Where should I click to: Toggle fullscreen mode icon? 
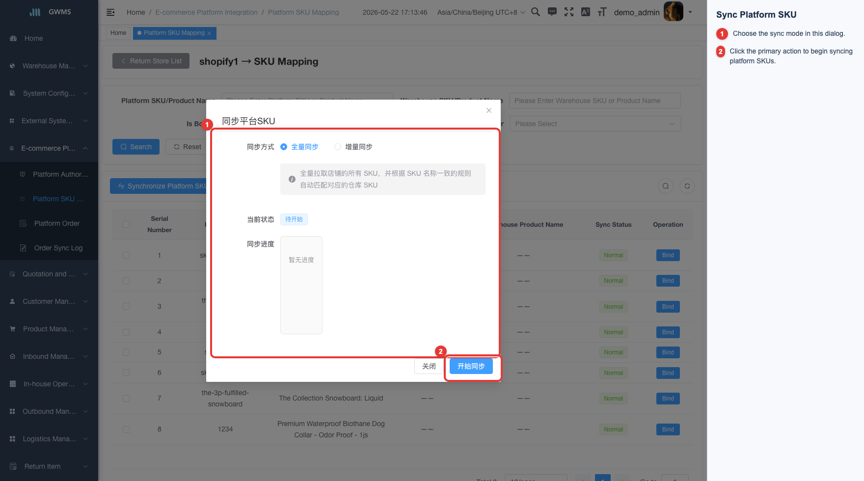point(569,12)
